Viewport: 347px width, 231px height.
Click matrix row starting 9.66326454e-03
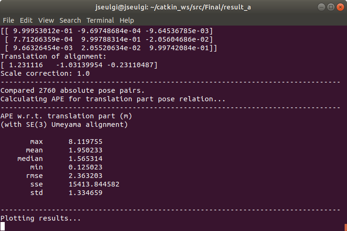click(x=111, y=48)
